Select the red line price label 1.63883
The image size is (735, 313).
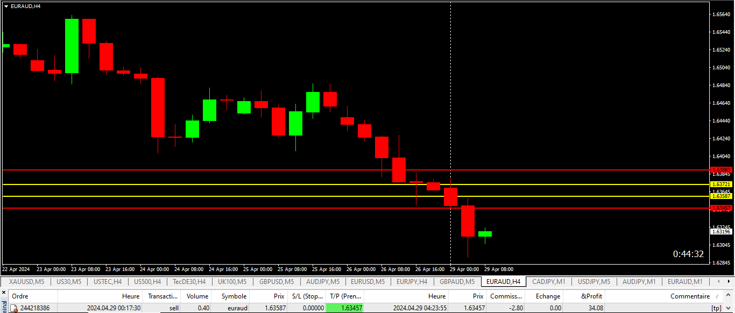click(x=722, y=170)
